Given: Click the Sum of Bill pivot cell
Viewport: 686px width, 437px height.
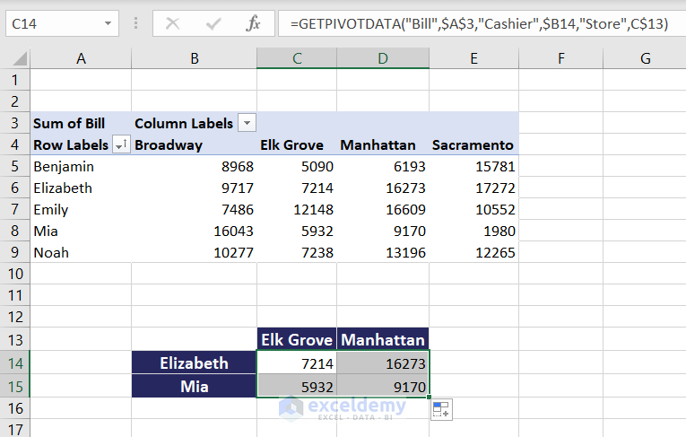Looking at the screenshot, I should click(x=69, y=123).
